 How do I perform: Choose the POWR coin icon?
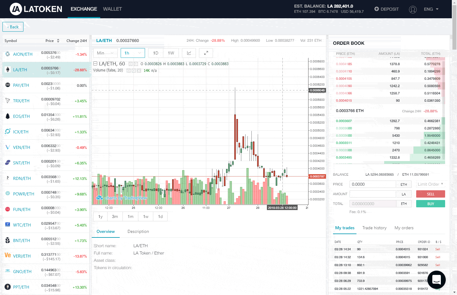click(x=8, y=194)
